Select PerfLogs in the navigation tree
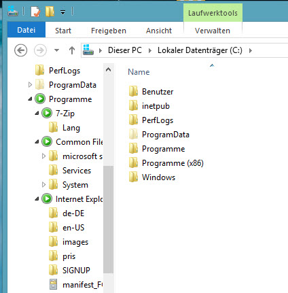Screen dimensions: 288x293 point(65,71)
